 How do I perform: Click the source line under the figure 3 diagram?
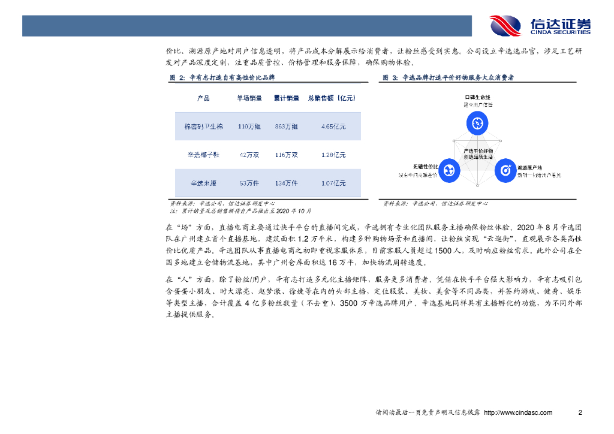(x=435, y=203)
